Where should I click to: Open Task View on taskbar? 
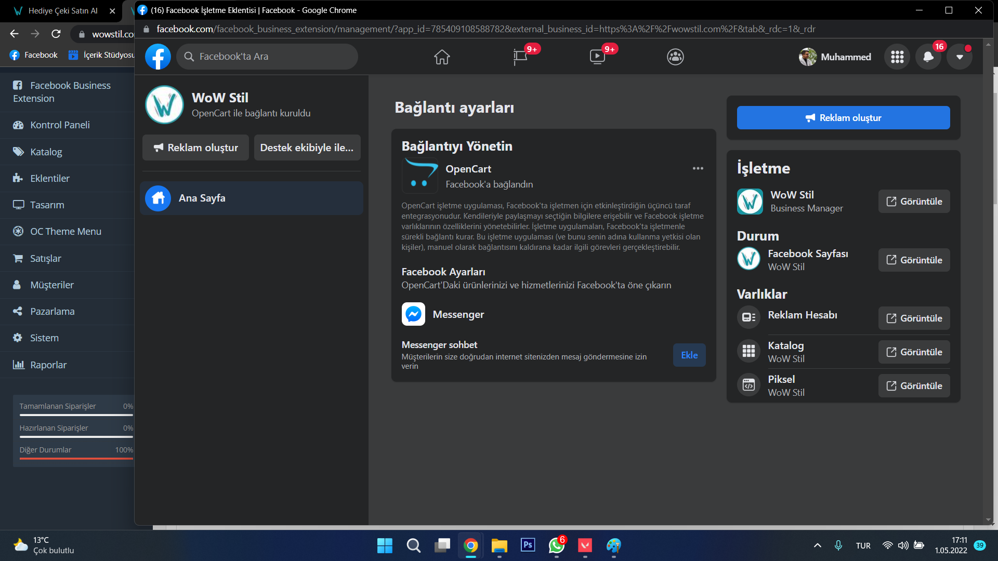[x=442, y=545]
